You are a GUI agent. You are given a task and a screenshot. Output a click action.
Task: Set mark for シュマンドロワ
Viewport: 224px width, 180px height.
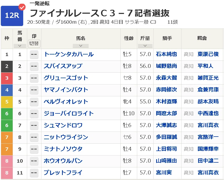(34, 126)
